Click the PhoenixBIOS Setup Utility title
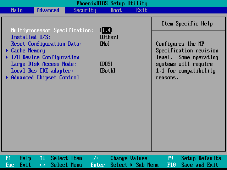This screenshot has height=170, width=227. (112, 3)
